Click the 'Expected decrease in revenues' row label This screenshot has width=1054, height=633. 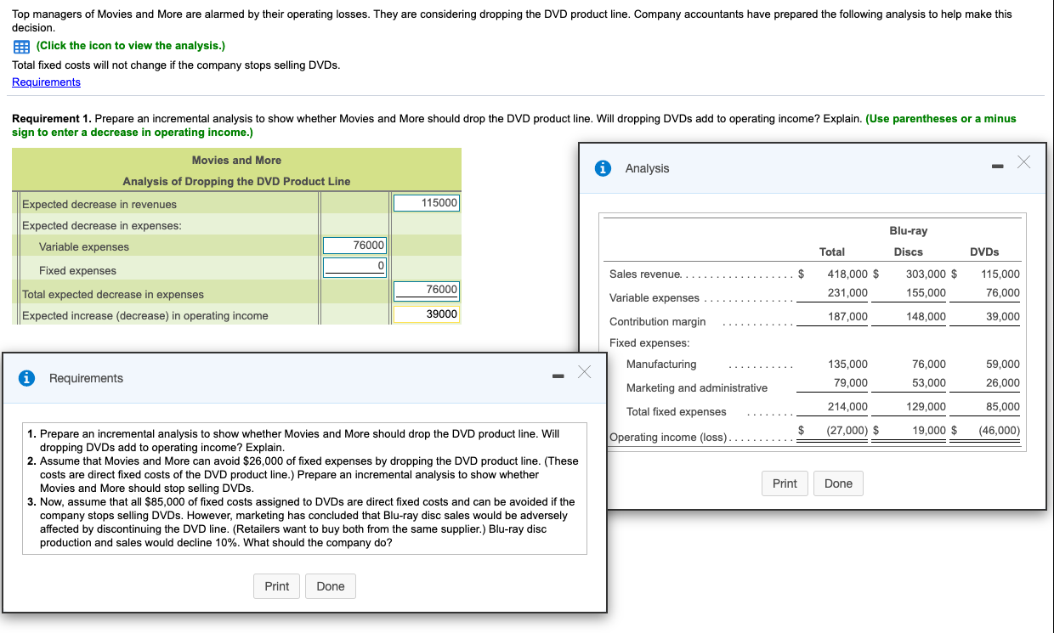coord(99,205)
